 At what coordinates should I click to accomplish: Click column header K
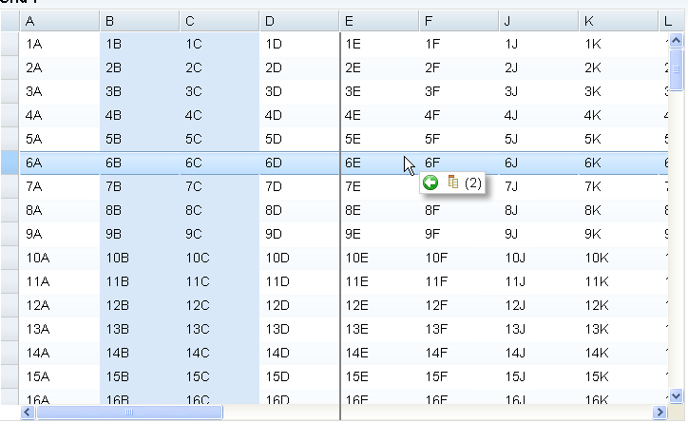point(618,20)
